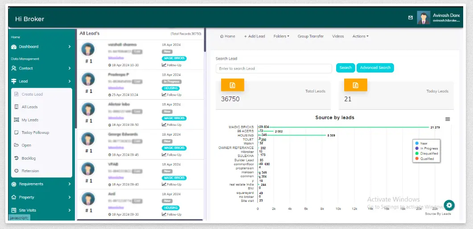This screenshot has height=229, width=473.
Task: Toggle the Disqualified legend entry
Action: [429, 153]
